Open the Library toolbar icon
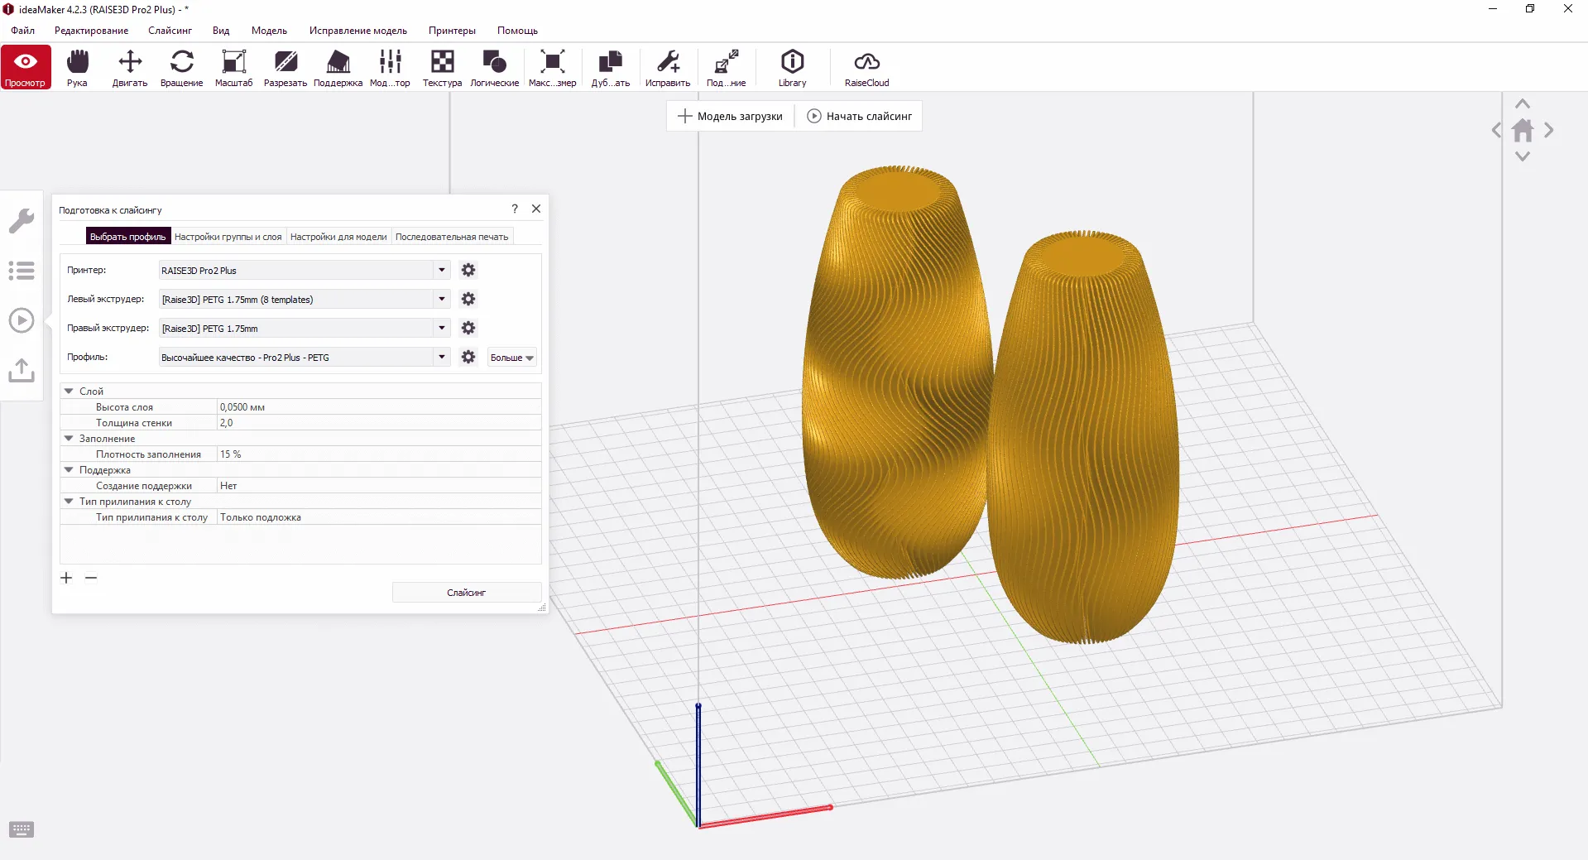The width and height of the screenshot is (1588, 860). [792, 67]
